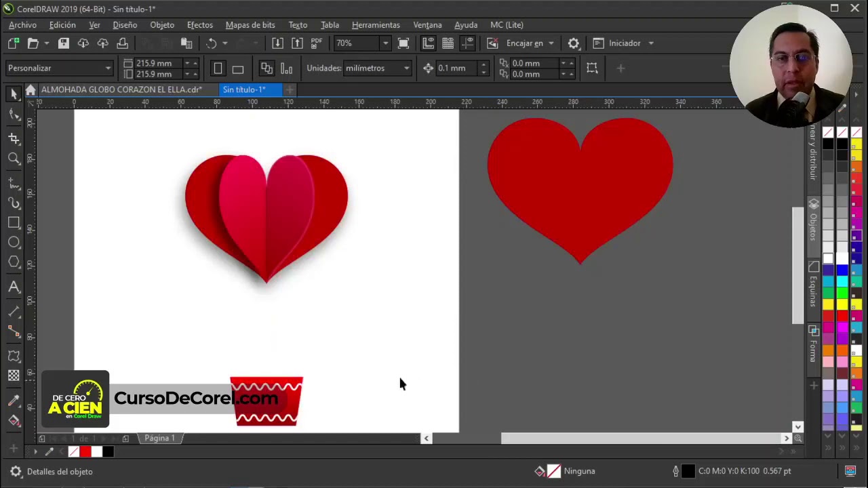The height and width of the screenshot is (488, 868).
Task: Click the horizontal scrollbar thumb
Action: [x=641, y=439]
